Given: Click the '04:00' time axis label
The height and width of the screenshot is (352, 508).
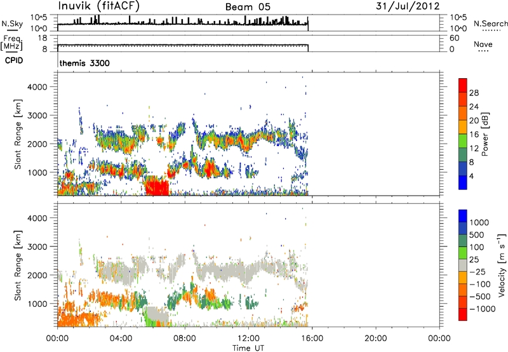Looking at the screenshot, I should pos(121,339).
